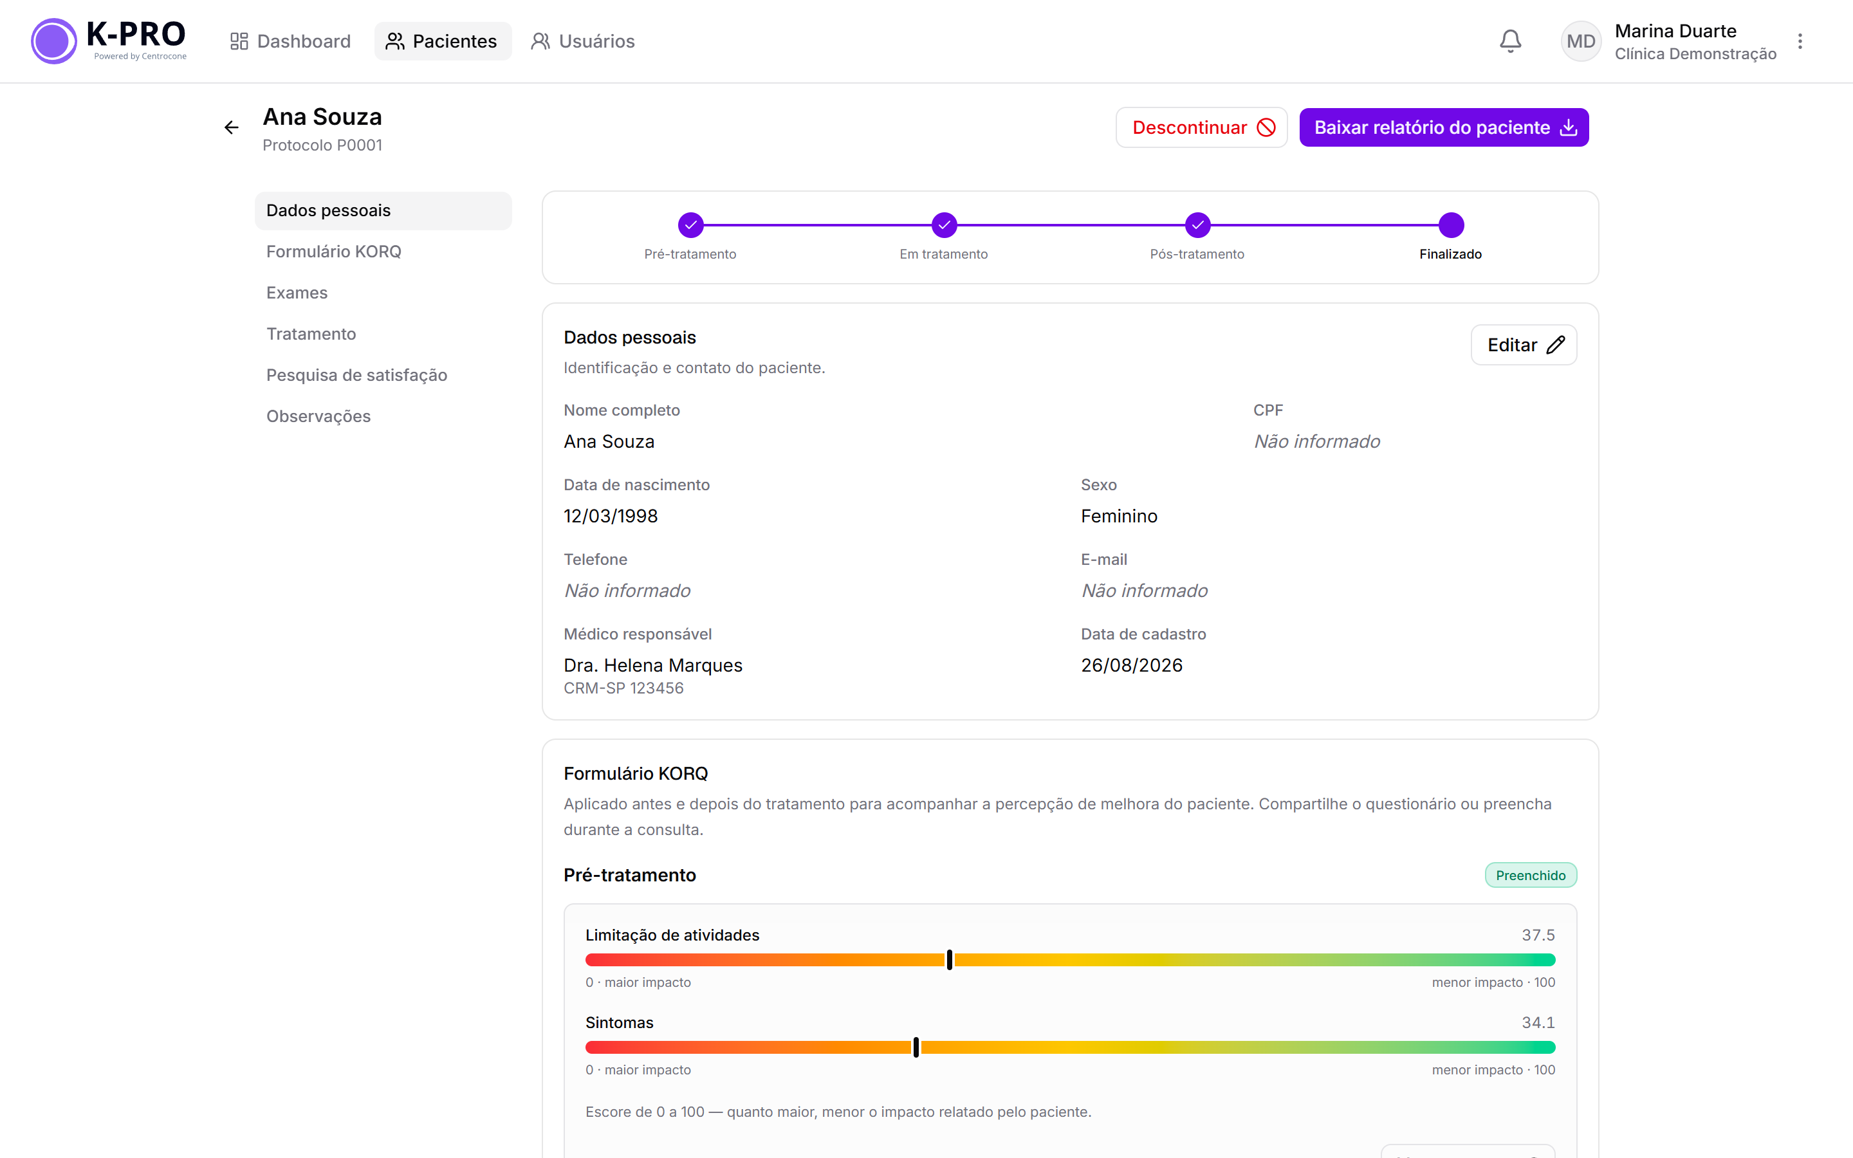Click the Finalizado step marker
1853x1158 pixels.
[x=1451, y=225]
